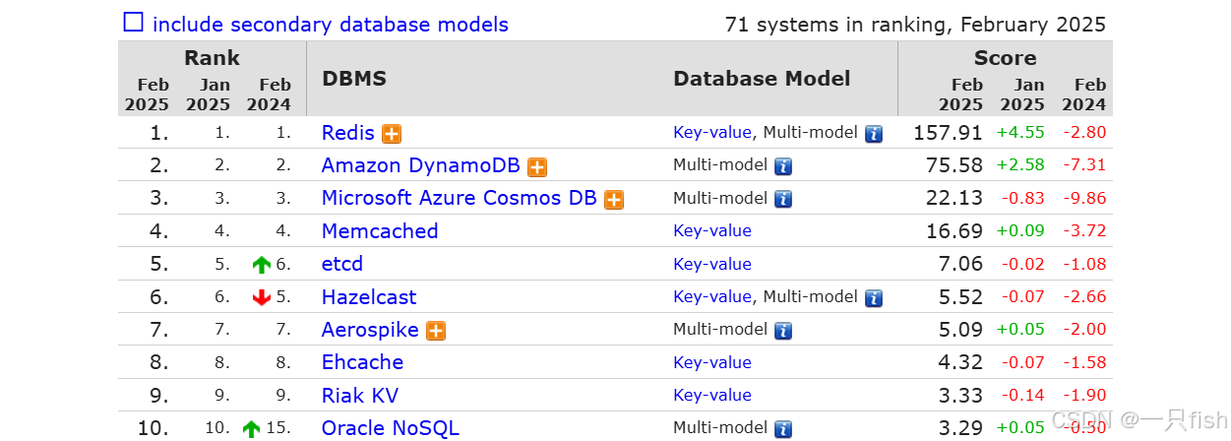The image size is (1231, 441).
Task: Visit the Riak KV link
Action: click(x=360, y=396)
